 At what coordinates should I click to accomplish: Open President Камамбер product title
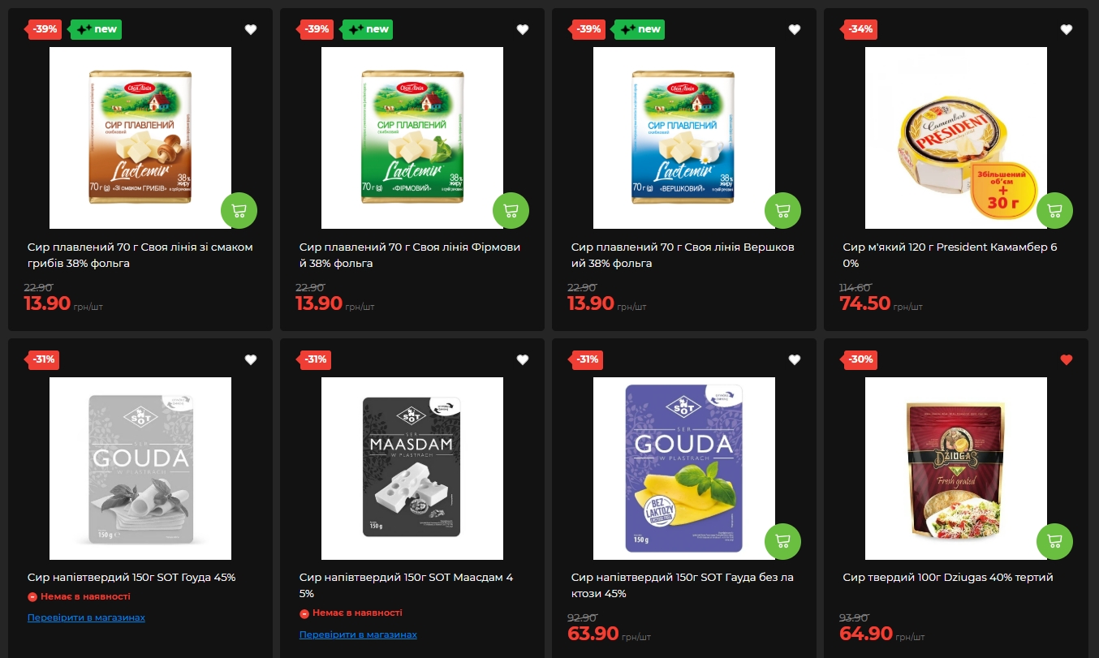(x=950, y=256)
